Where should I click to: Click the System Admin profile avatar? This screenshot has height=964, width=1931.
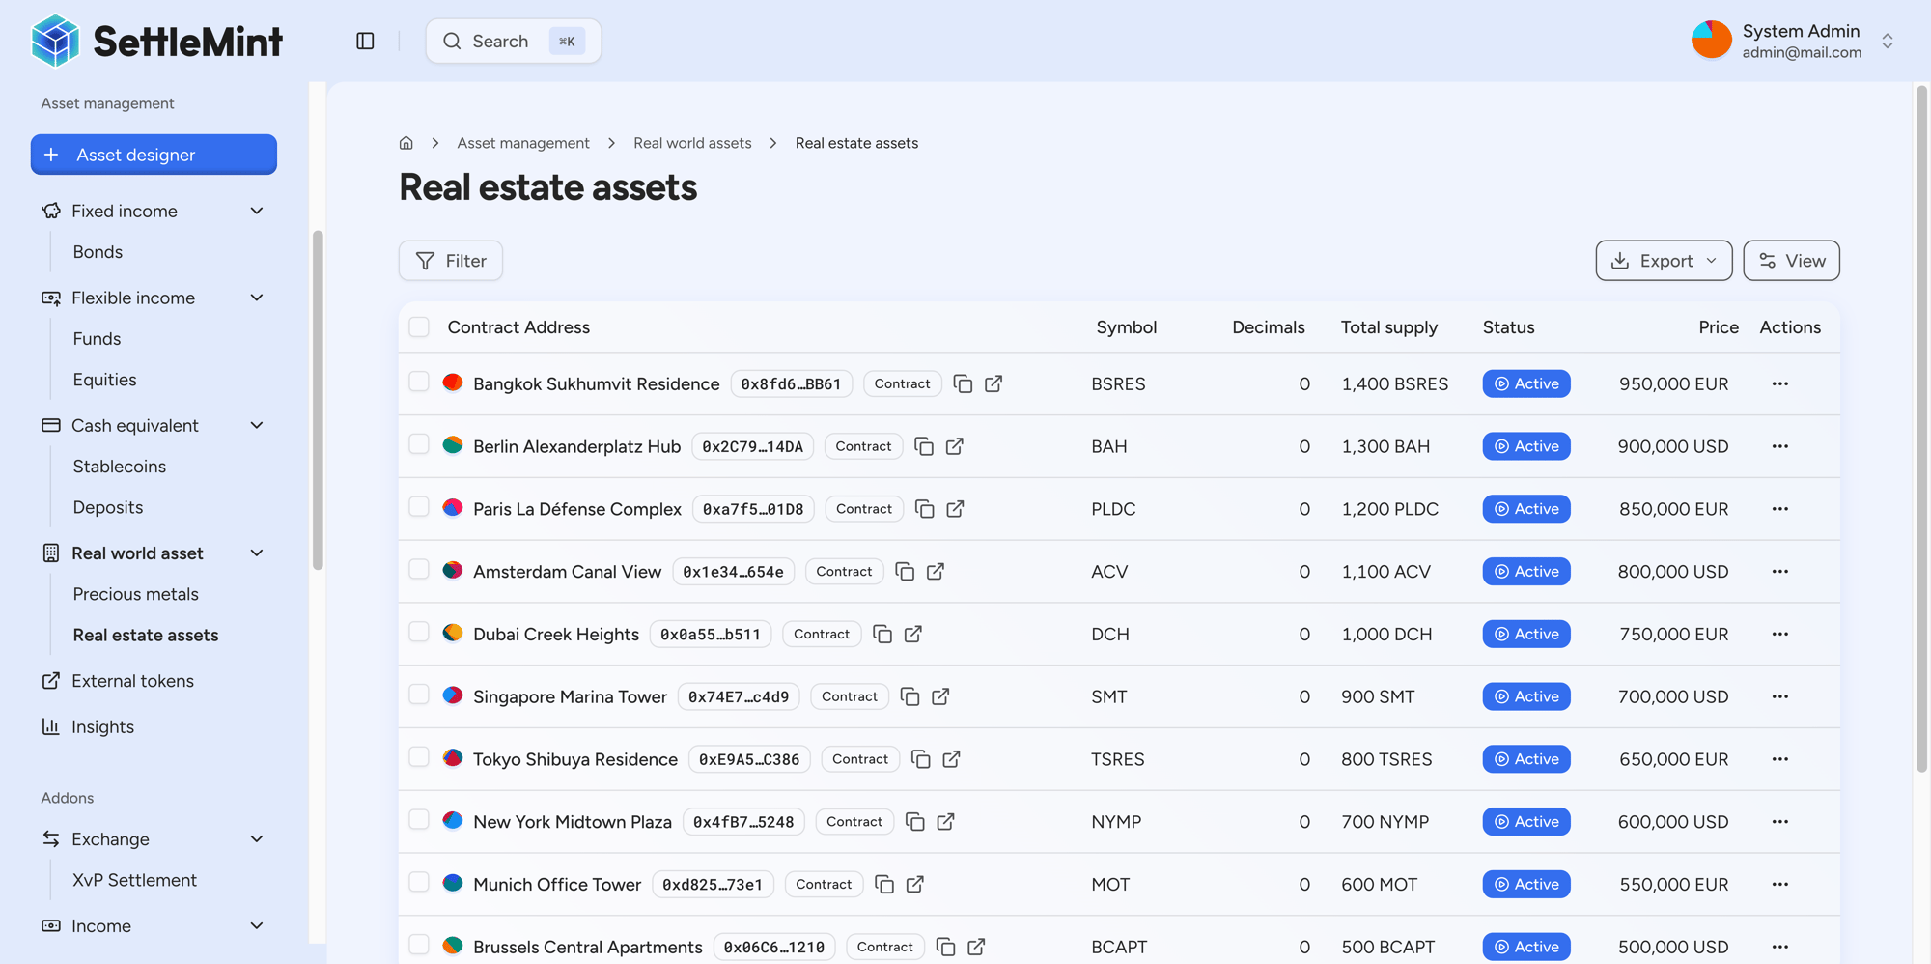point(1711,39)
